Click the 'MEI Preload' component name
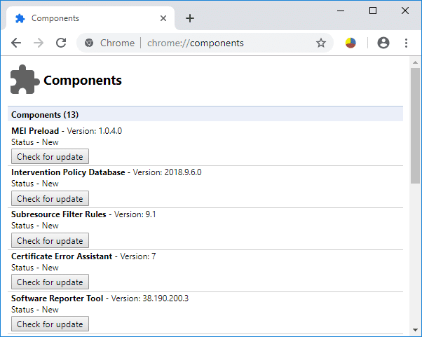This screenshot has height=337, width=422. pos(35,131)
